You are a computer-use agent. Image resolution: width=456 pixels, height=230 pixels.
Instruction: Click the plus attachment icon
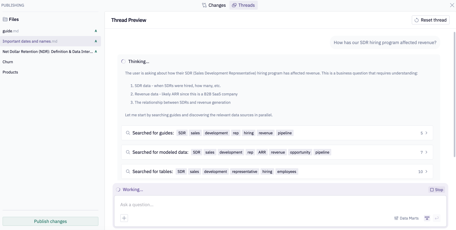(124, 218)
